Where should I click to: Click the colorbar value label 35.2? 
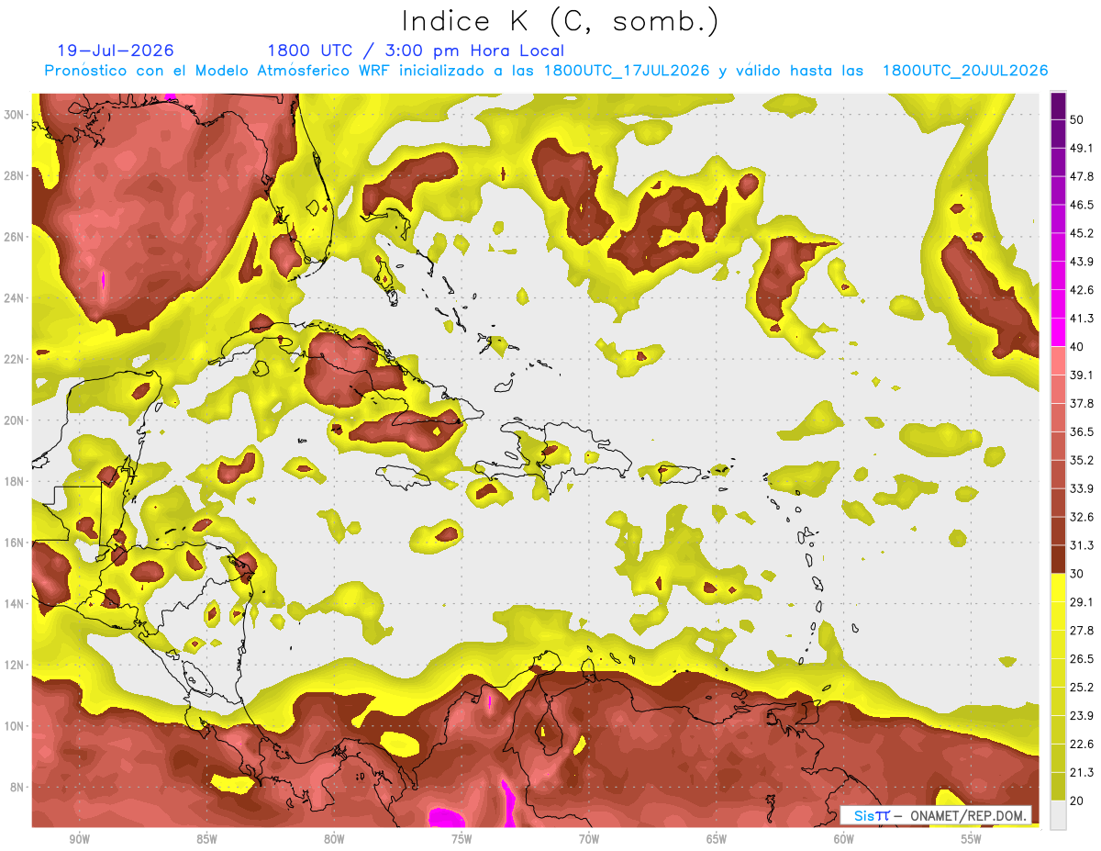tap(1082, 460)
